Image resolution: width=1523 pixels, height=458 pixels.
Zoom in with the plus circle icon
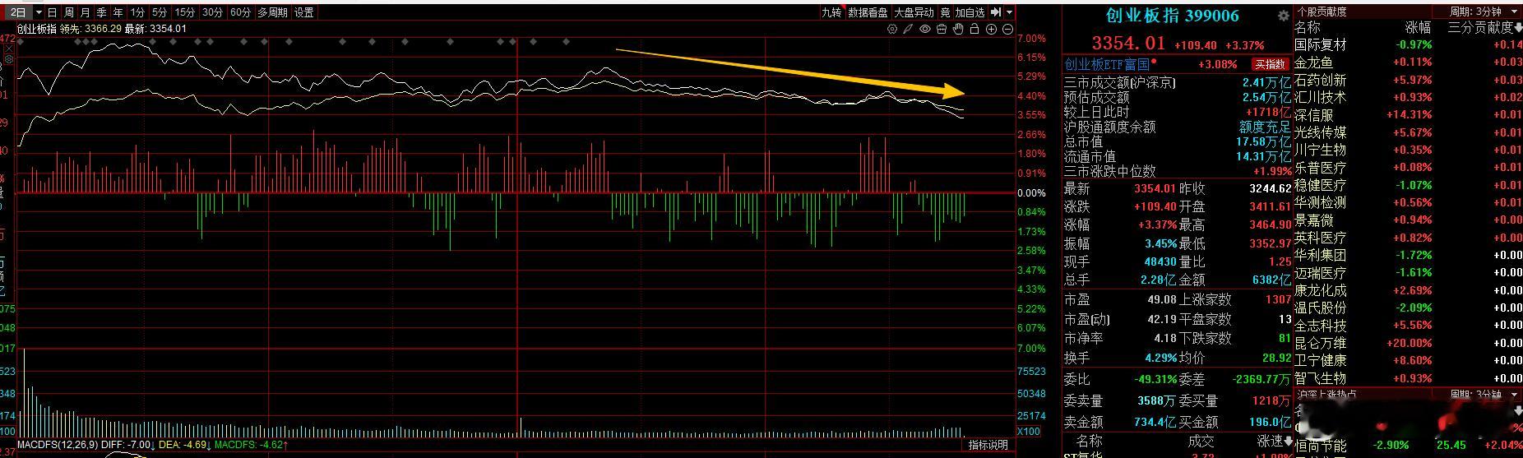(991, 29)
